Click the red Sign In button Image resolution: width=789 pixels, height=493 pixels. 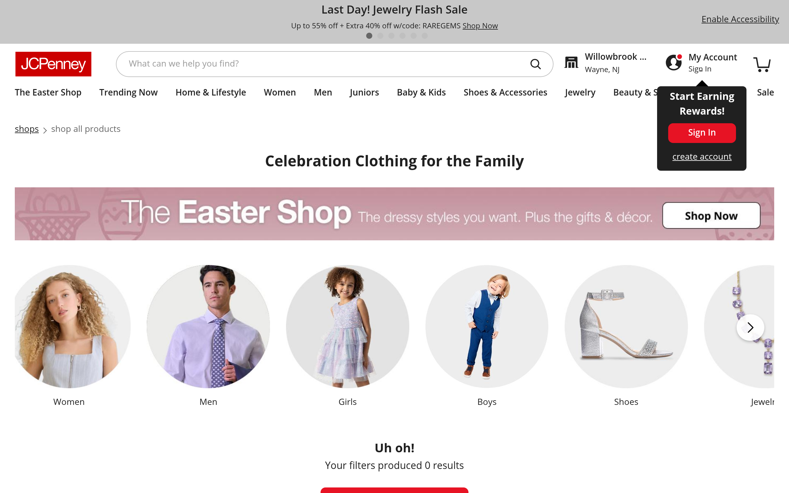(701, 133)
